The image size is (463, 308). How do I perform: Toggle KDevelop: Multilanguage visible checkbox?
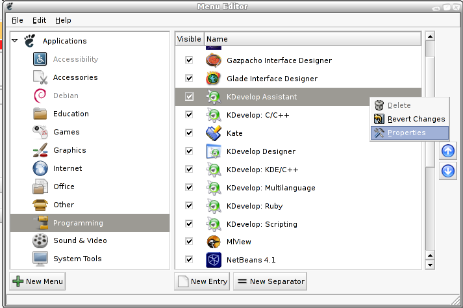coord(189,187)
